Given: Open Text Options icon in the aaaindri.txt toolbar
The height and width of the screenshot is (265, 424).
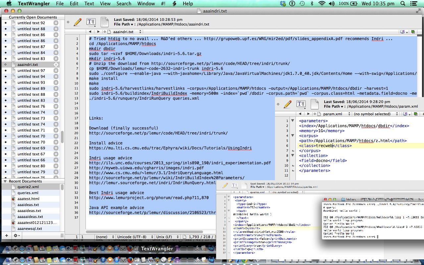Looking at the screenshot, I should (x=91, y=22).
